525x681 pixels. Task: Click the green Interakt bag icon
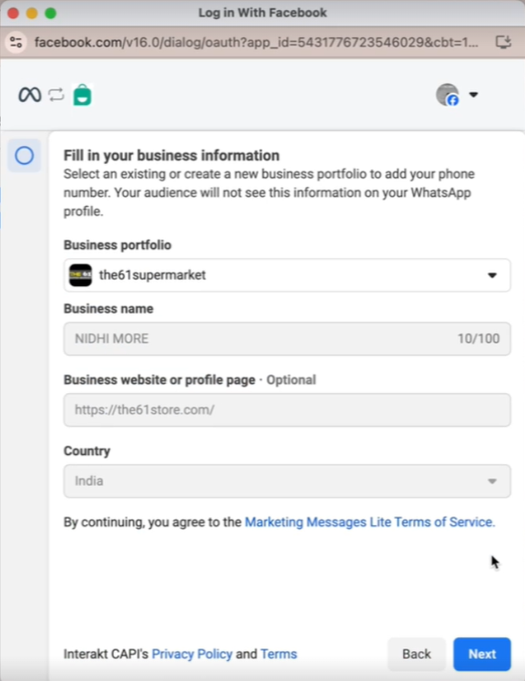82,95
